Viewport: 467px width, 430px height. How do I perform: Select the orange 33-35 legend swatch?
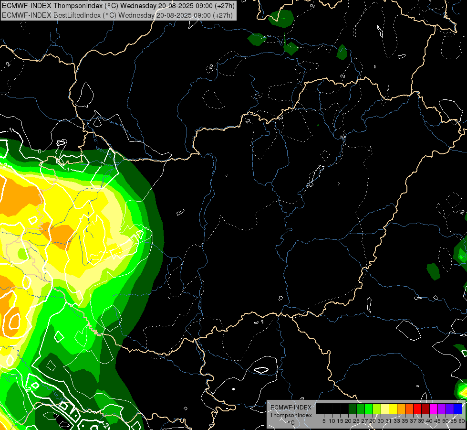[x=401, y=408]
